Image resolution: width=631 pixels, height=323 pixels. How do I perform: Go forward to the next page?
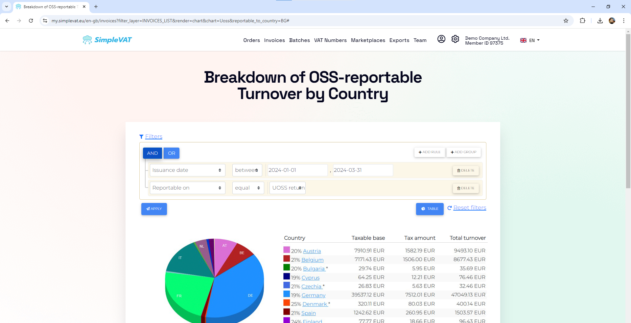pyautogui.click(x=19, y=21)
